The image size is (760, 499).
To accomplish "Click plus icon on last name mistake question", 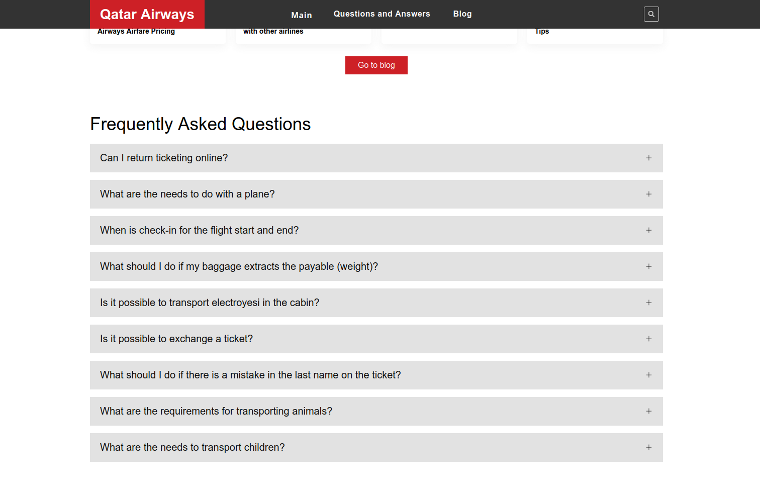I will point(648,375).
